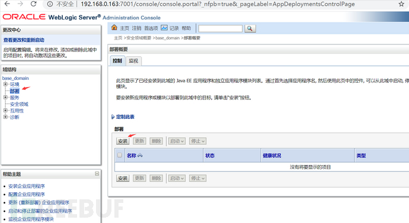Viewport: 409px width, 223px height.
Task: Click the home icon in console toolbar
Action: tap(114, 27)
